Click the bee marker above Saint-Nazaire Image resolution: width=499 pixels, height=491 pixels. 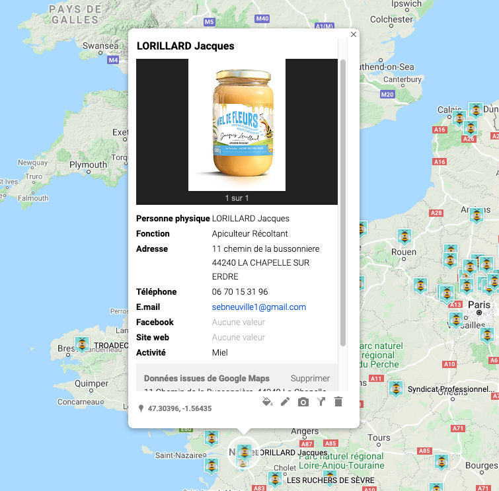click(211, 438)
